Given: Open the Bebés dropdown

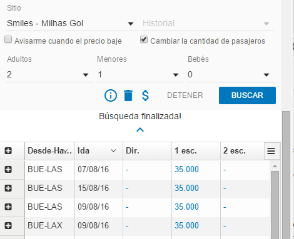Looking at the screenshot, I should (x=230, y=75).
